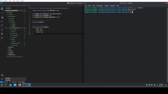Screen dimensions: 168x94
Task: Switch to Konsole taskbar entry
Action: pos(24,85)
